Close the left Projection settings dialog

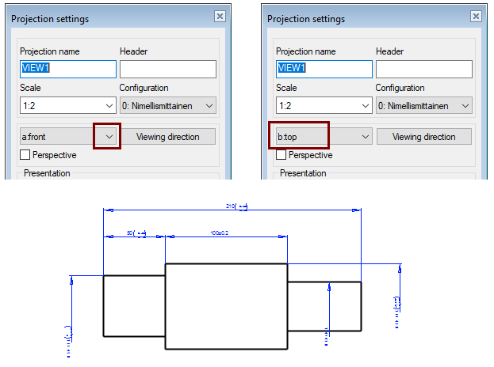tap(220, 16)
